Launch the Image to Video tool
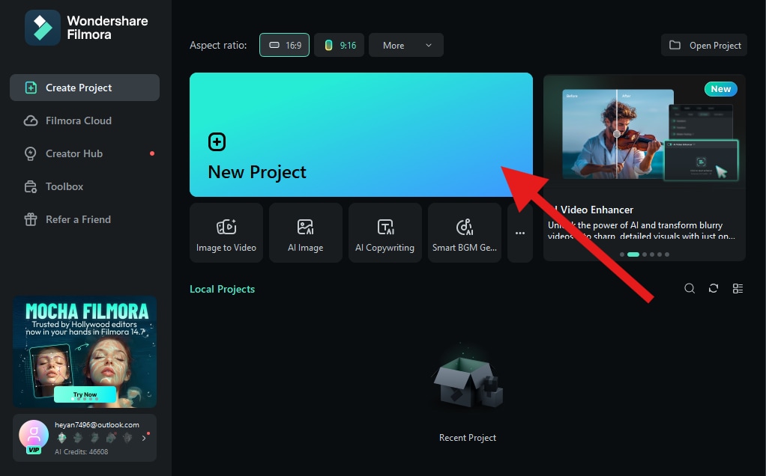This screenshot has width=766, height=476. pos(226,233)
